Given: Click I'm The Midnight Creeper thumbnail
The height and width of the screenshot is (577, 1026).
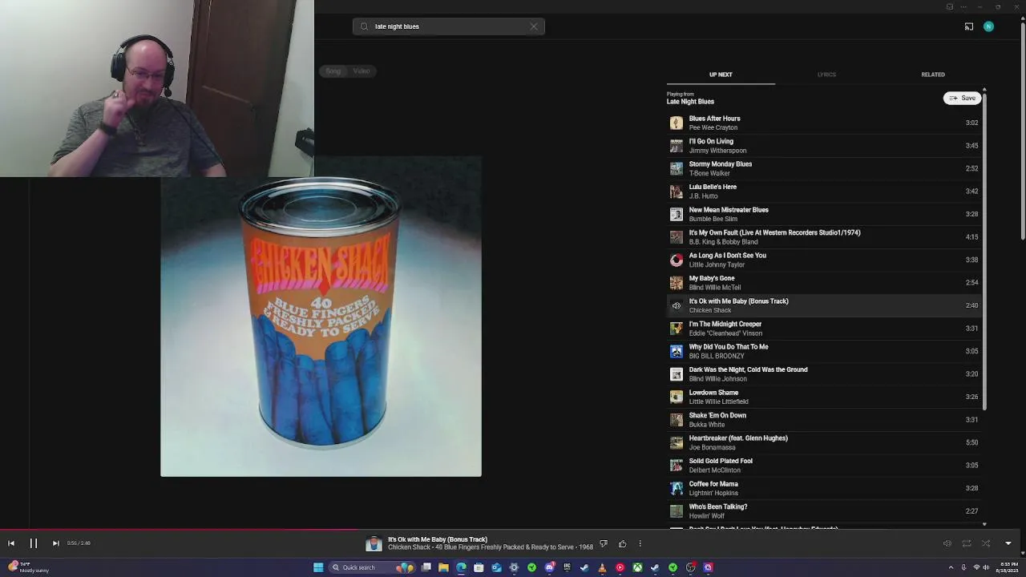Looking at the screenshot, I should [x=677, y=329].
